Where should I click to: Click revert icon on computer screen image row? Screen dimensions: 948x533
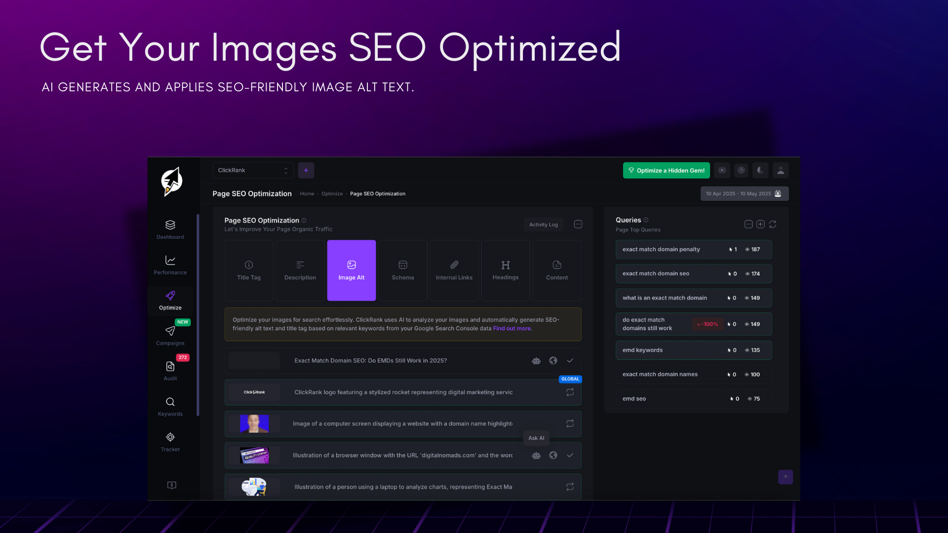pyautogui.click(x=570, y=424)
